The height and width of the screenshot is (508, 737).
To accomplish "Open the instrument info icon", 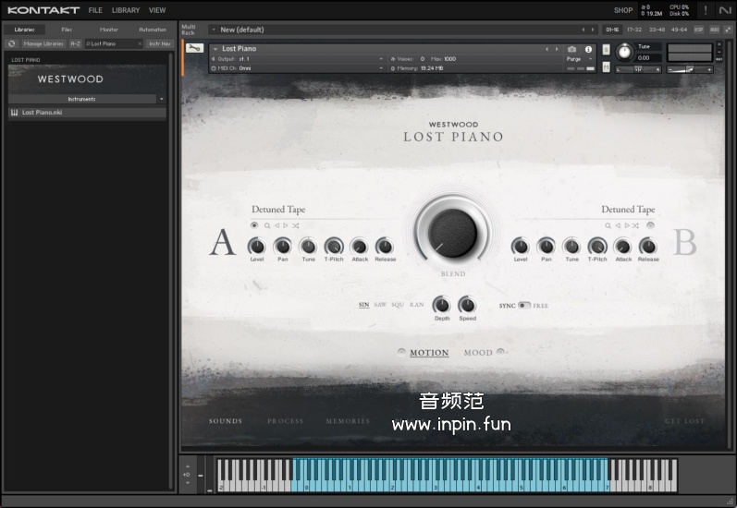I will coord(588,49).
